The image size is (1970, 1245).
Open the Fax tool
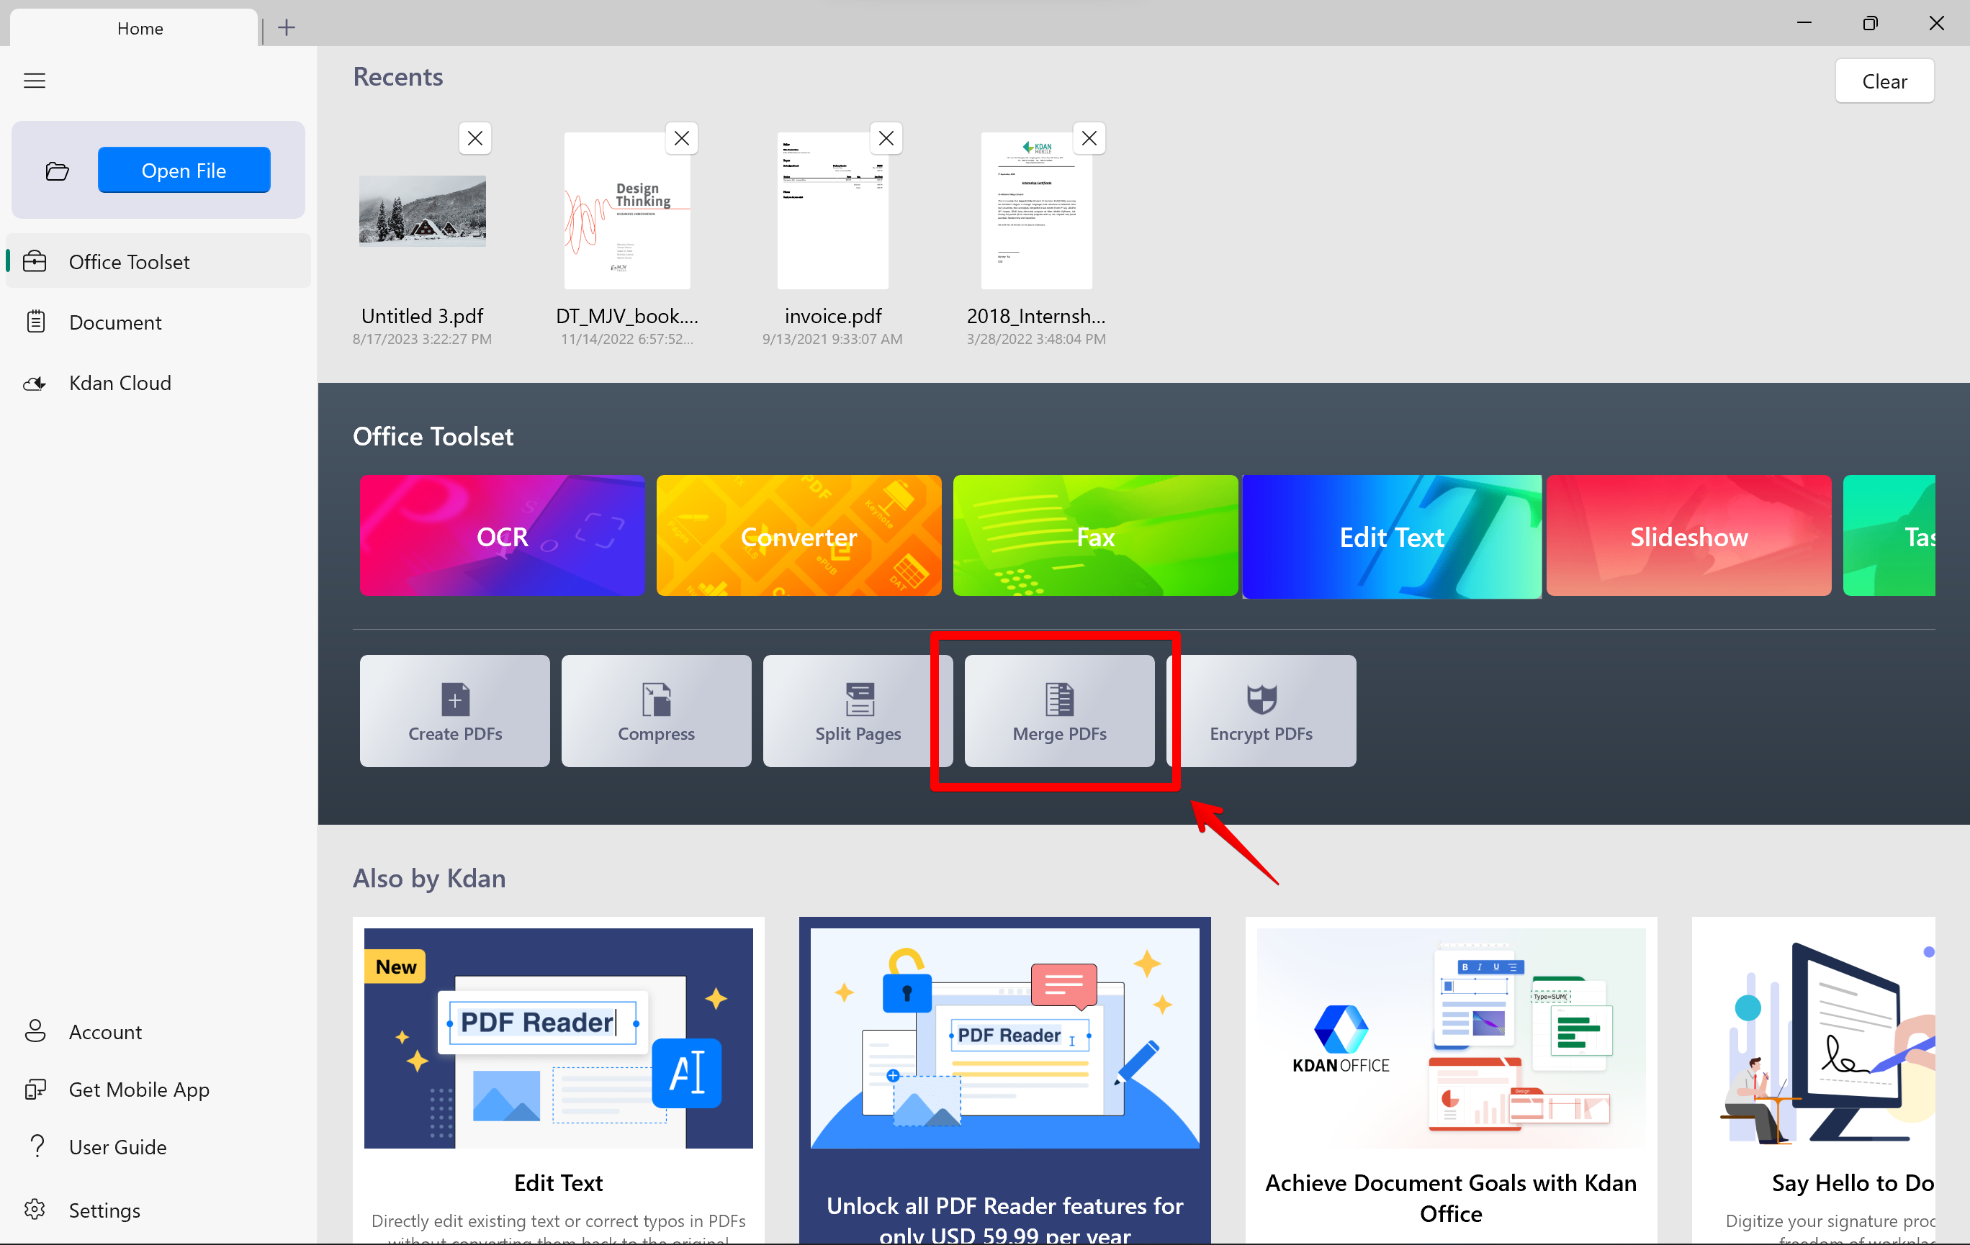coord(1095,536)
